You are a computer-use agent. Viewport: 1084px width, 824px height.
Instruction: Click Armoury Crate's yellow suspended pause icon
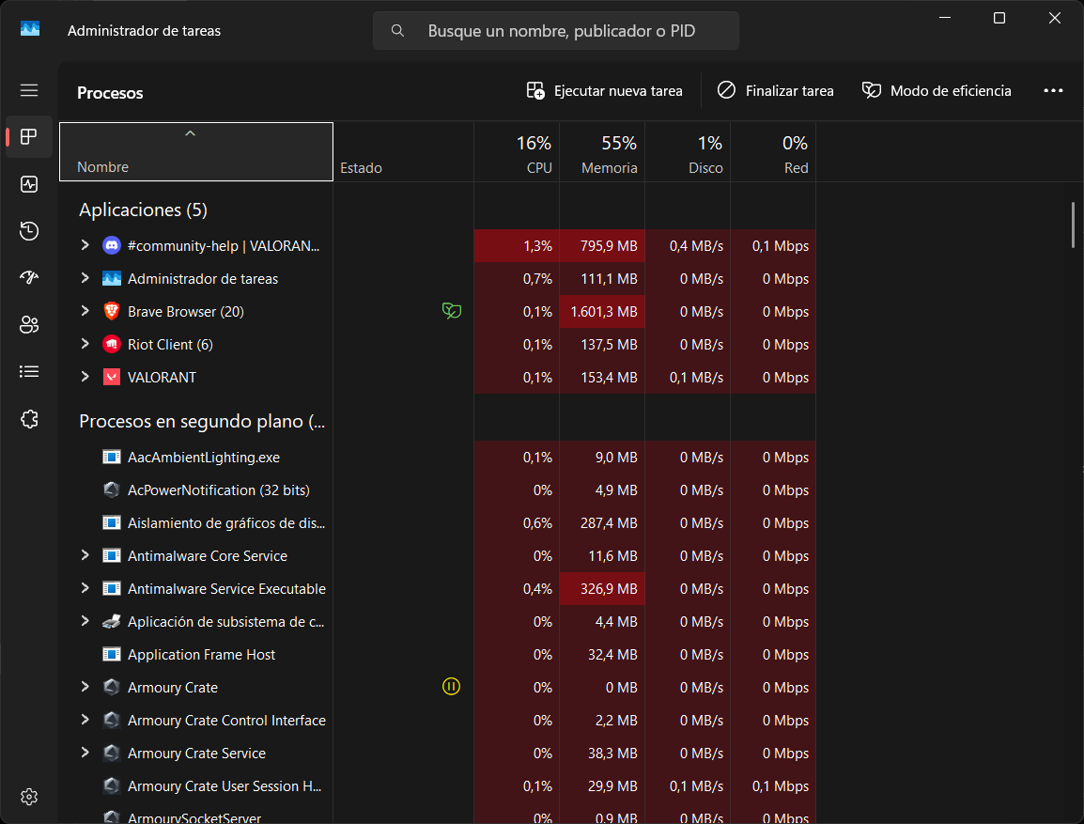coord(452,687)
